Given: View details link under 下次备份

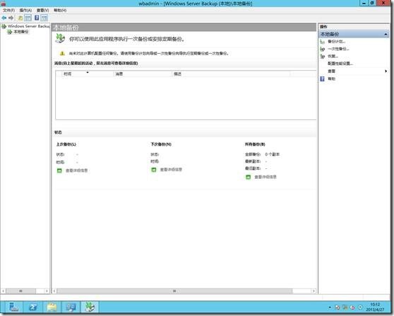Looking at the screenshot, I should pyautogui.click(x=171, y=170).
